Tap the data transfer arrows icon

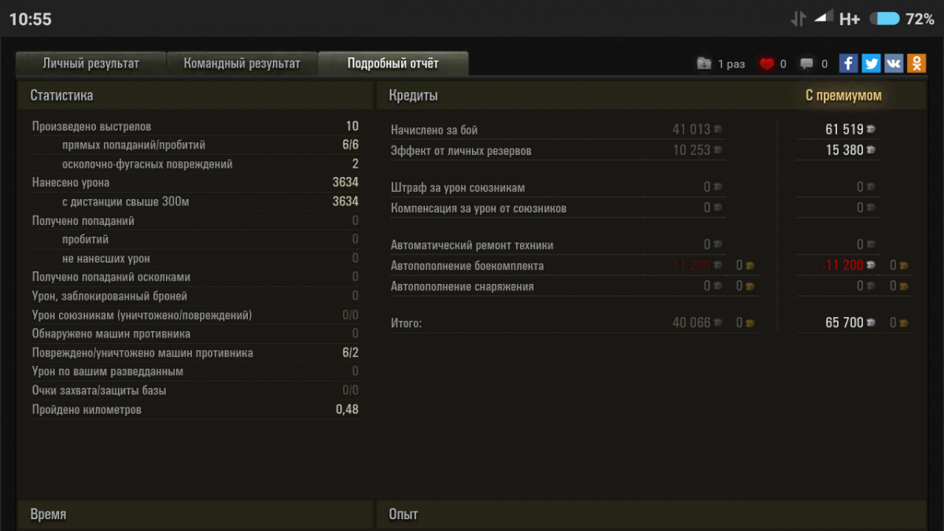[x=798, y=19]
